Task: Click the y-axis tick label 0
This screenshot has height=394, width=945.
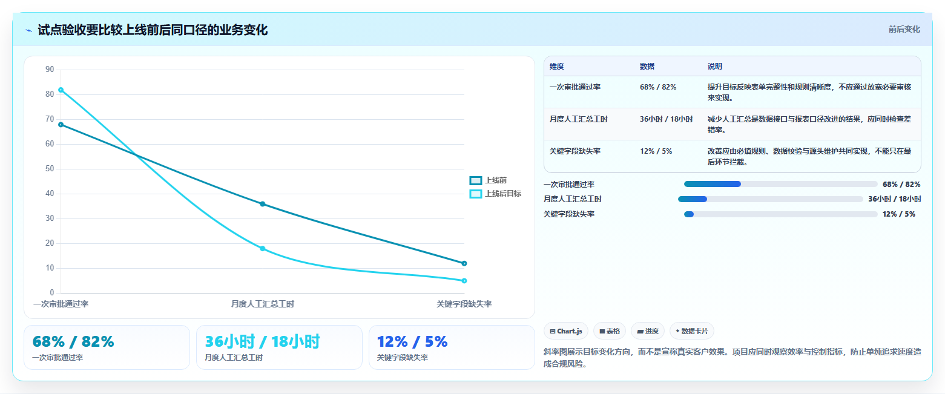Action: [51, 293]
